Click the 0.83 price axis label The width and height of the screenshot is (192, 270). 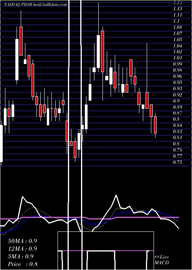177,132
